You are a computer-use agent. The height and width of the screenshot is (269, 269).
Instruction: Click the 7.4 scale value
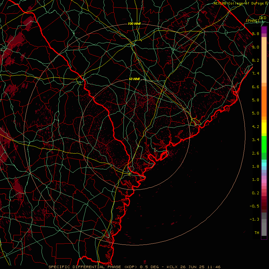256,74
